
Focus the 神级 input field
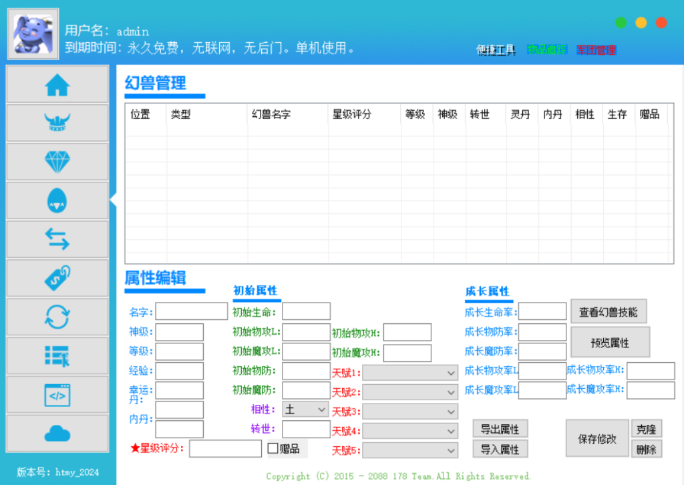[x=179, y=332]
